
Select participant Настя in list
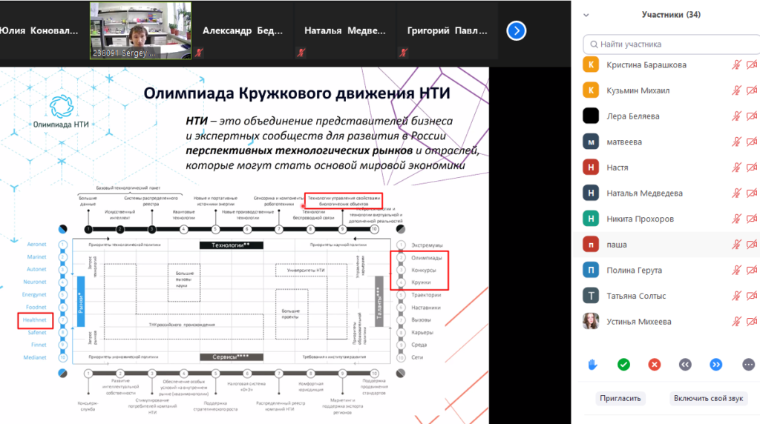click(669, 168)
